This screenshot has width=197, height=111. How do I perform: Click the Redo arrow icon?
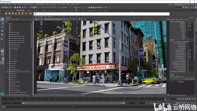point(25,7)
